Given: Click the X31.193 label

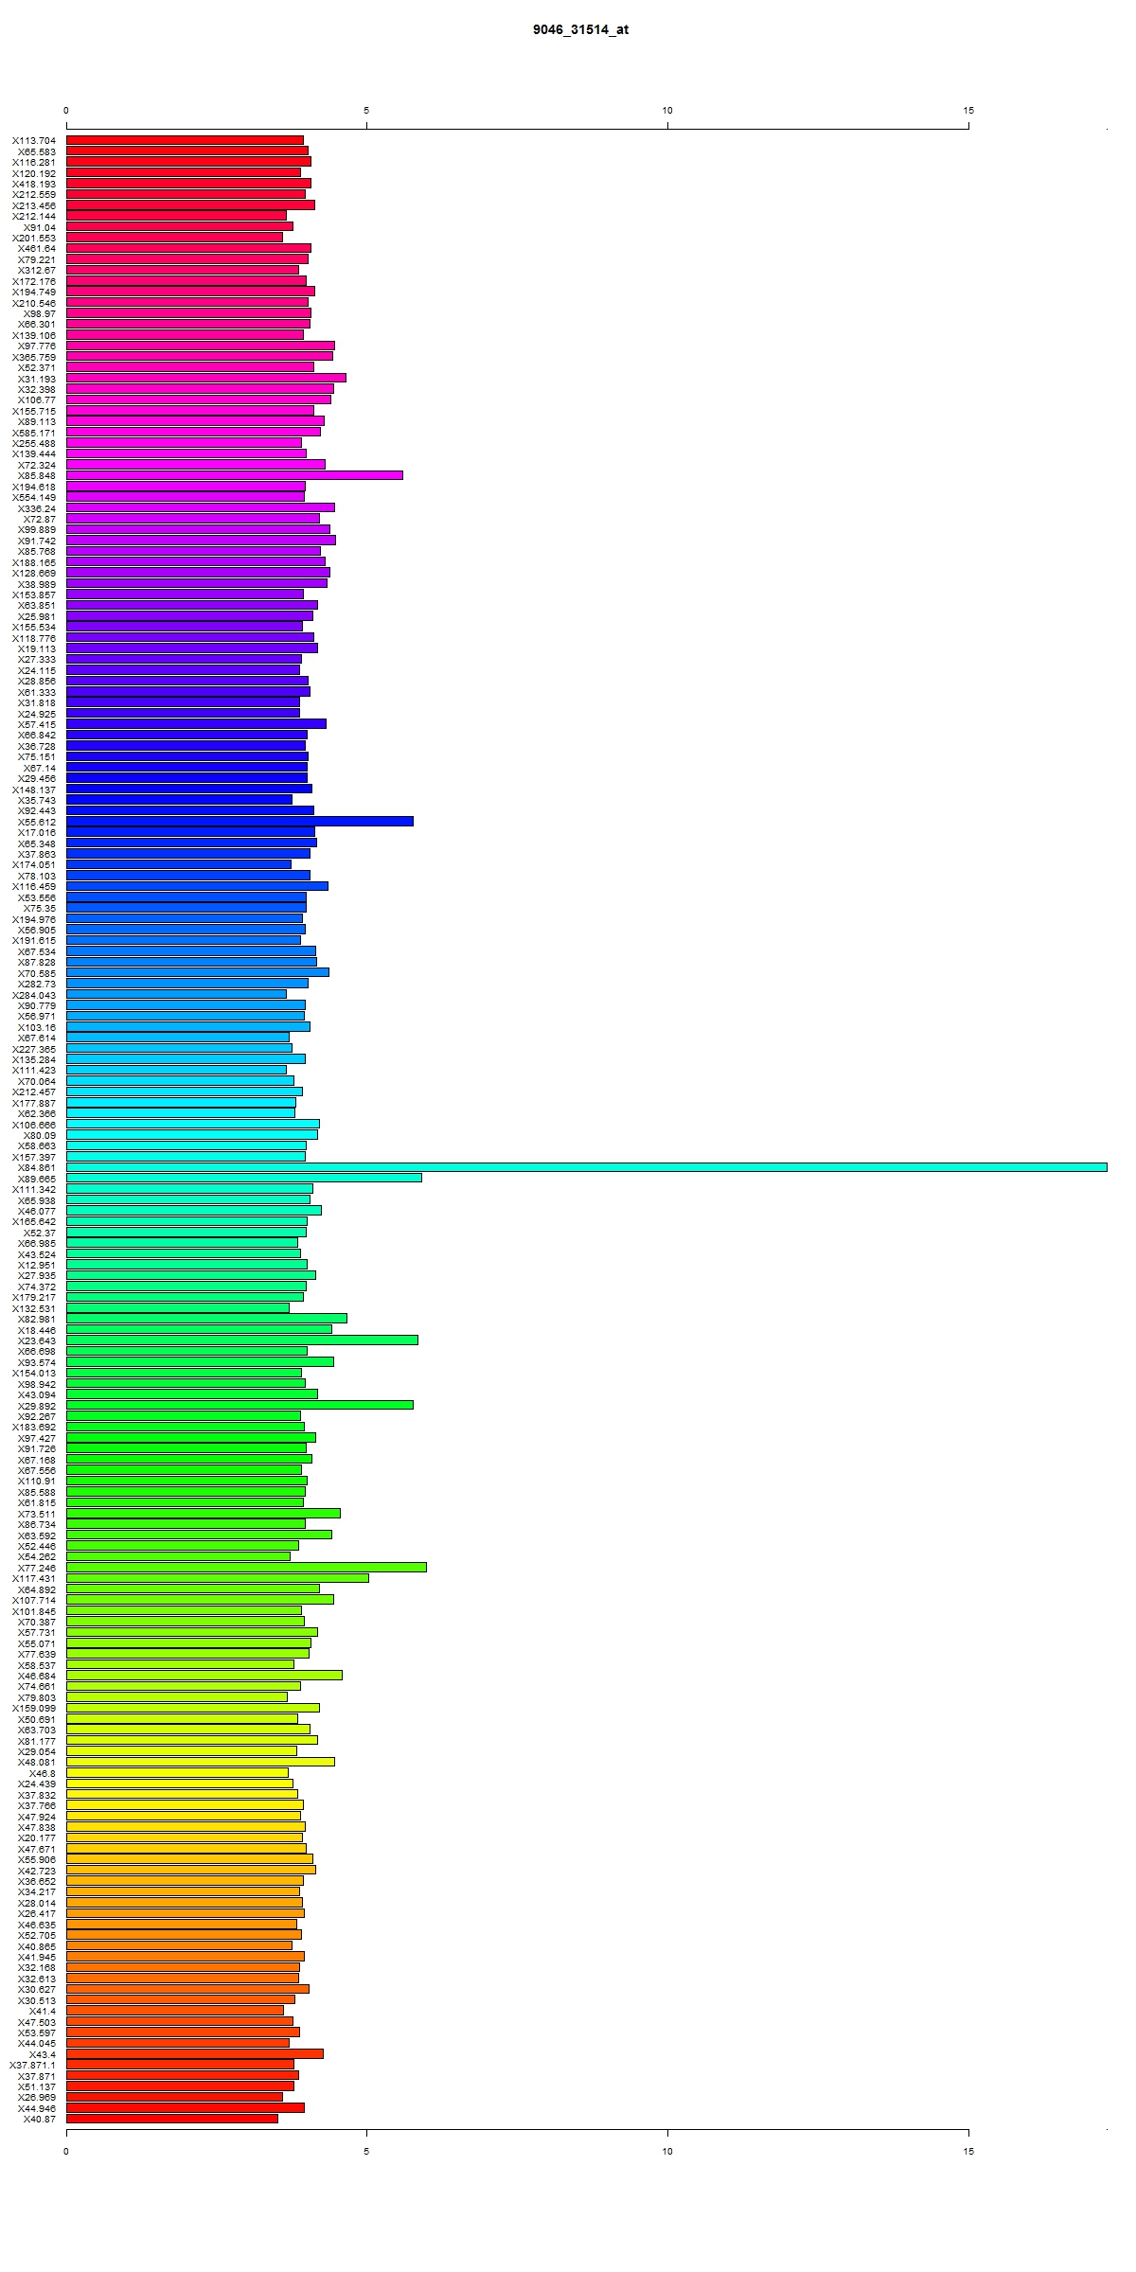Looking at the screenshot, I should click(37, 379).
